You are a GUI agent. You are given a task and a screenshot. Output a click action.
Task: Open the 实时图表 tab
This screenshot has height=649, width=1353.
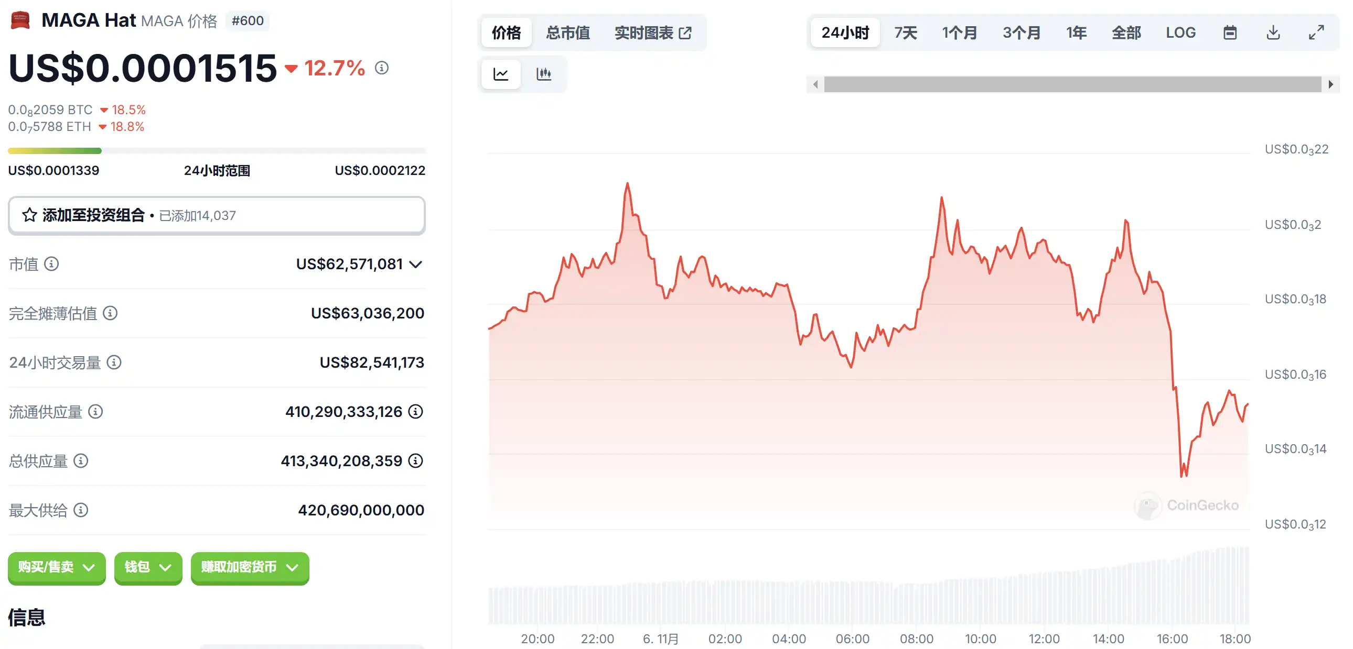point(653,32)
